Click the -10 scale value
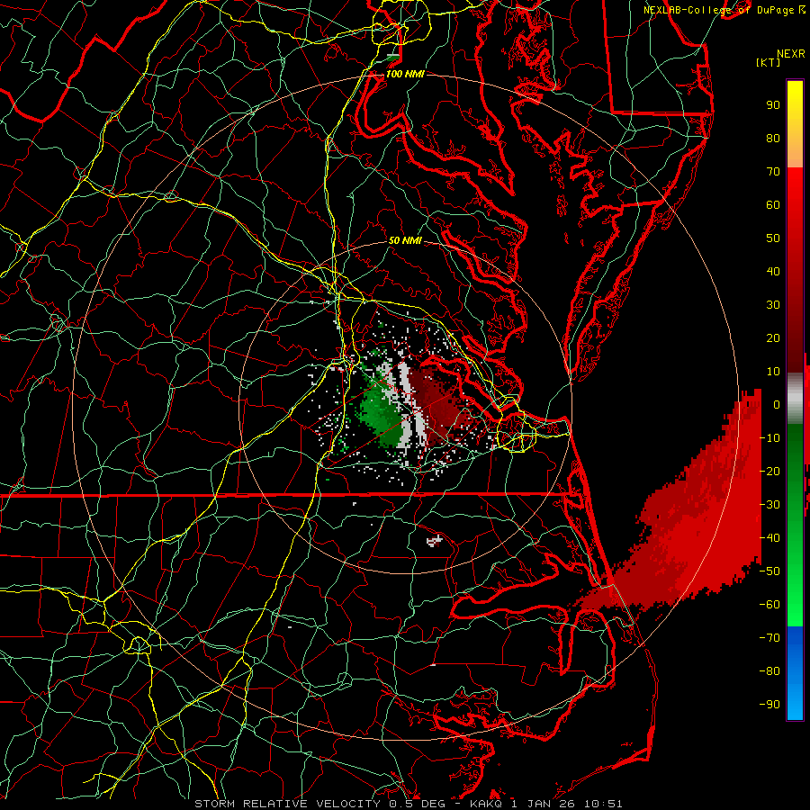The width and height of the screenshot is (810, 810). tap(769, 438)
